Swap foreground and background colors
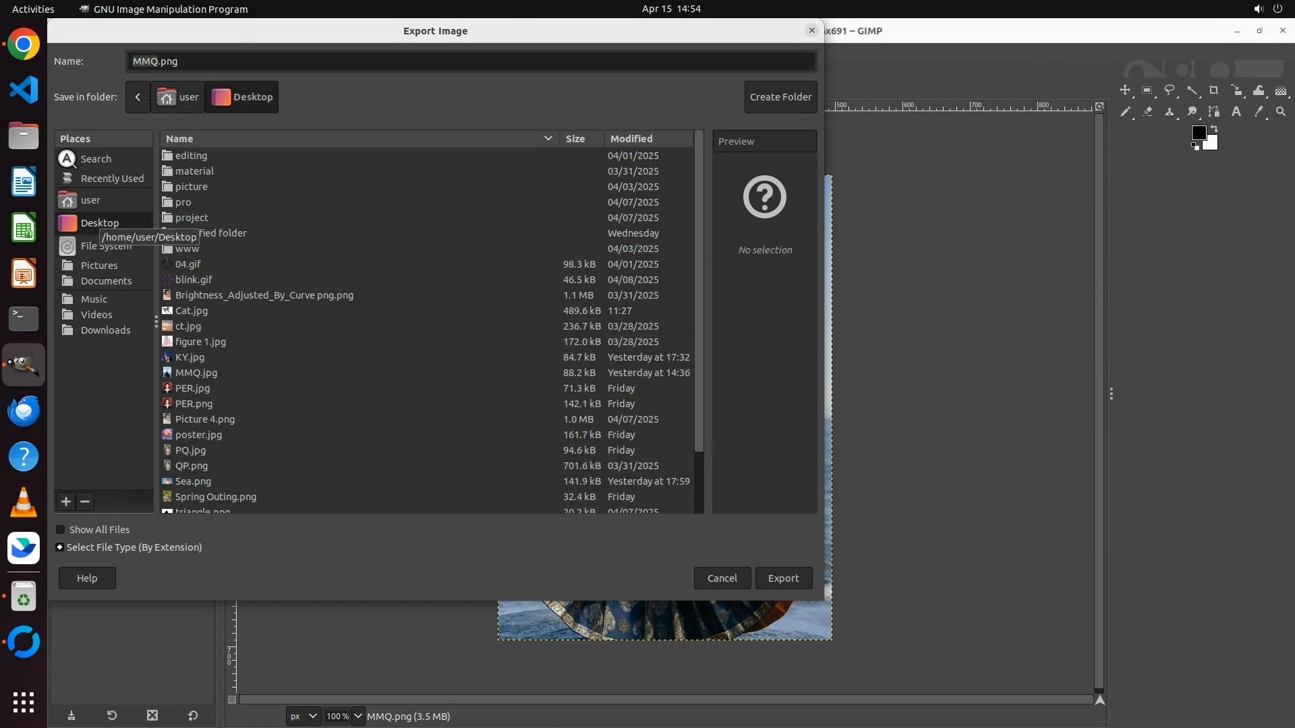The image size is (1295, 728). (1214, 128)
